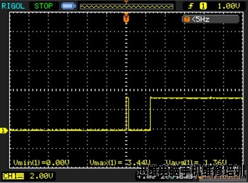Toggle the STOP run status indicator
This screenshot has height=183, width=248.
pyautogui.click(x=44, y=6)
